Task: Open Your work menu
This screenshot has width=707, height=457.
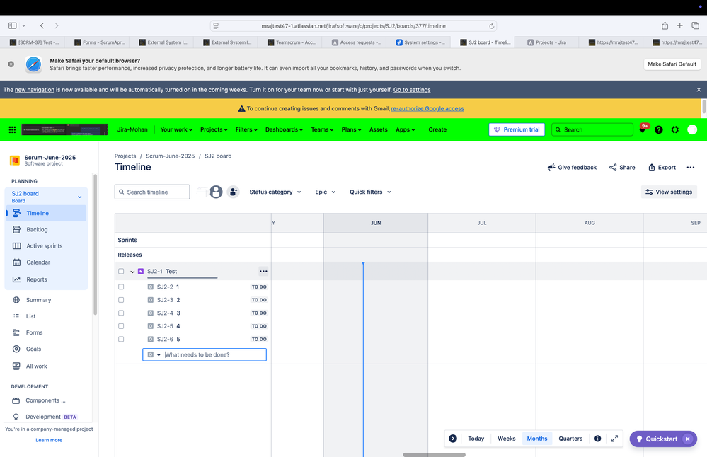Action: pos(176,129)
